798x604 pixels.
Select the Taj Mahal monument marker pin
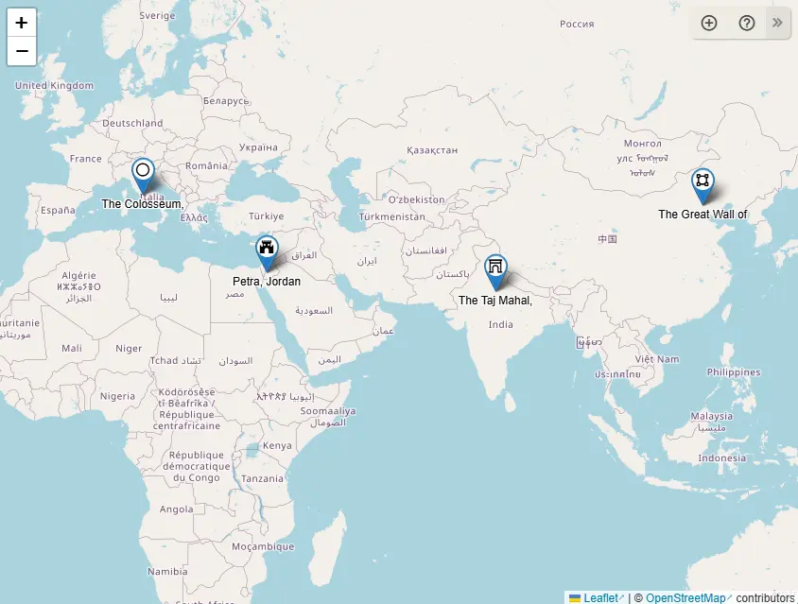click(496, 268)
